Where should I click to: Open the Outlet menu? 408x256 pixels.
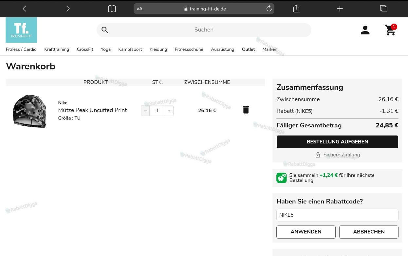pos(249,49)
